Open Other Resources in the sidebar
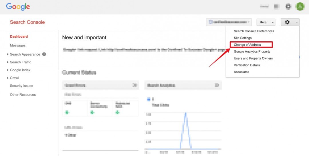 (23, 94)
